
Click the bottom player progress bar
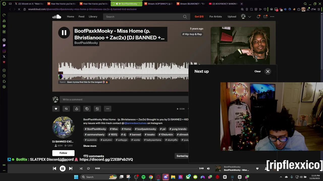coord(150,168)
